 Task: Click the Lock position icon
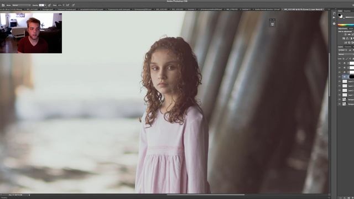coord(350,59)
